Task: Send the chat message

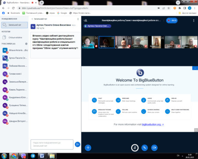Action: click(x=77, y=144)
